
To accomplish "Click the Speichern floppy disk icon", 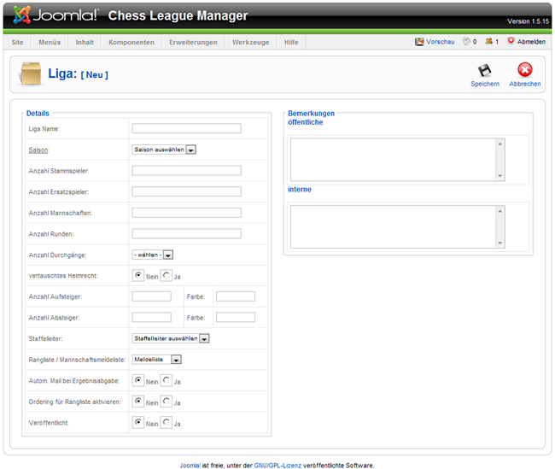I will pyautogui.click(x=484, y=70).
